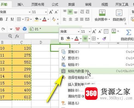
Task: Click the 自动换行 wrap text button
Action: pyautogui.click(x=119, y=15)
